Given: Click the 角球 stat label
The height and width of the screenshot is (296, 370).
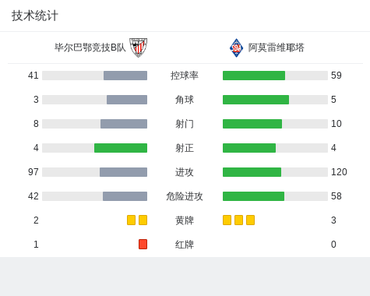Looking at the screenshot, I should click(185, 100).
